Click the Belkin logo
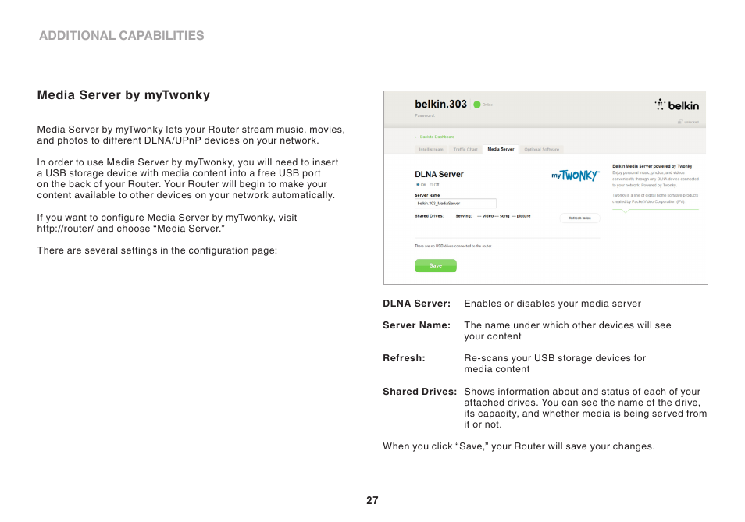The width and height of the screenshot is (745, 522). coord(676,105)
